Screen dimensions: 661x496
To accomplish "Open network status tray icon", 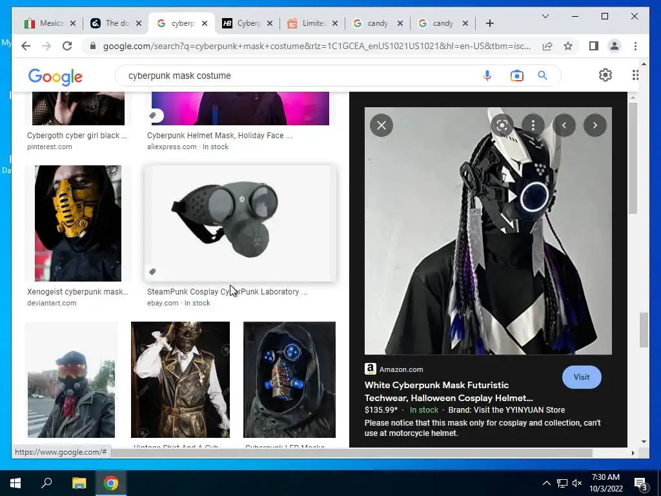I will point(562,483).
